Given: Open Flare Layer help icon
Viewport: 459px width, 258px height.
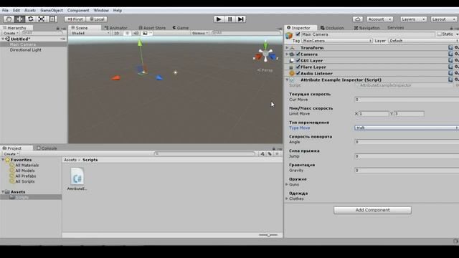Looking at the screenshot, I should point(450,67).
